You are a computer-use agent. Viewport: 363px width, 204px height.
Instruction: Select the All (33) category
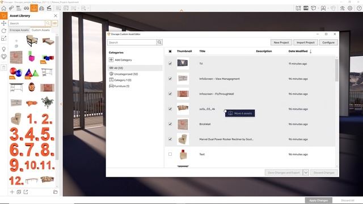click(135, 68)
